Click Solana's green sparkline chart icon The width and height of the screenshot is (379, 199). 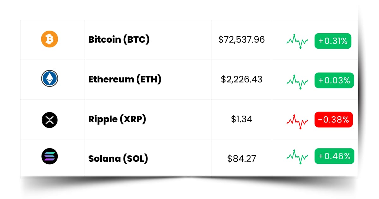point(298,156)
